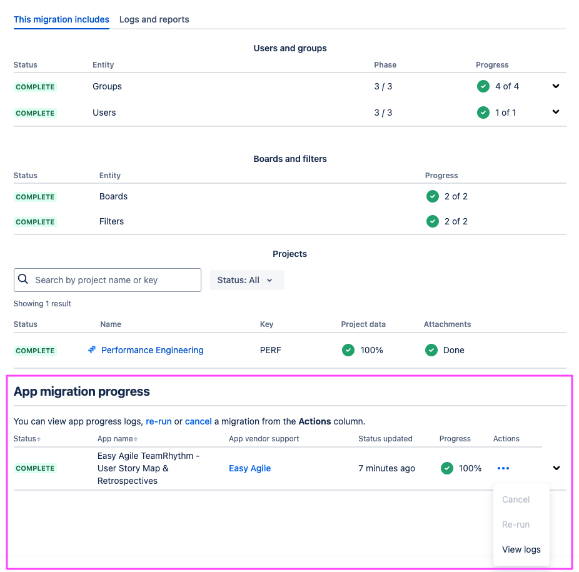Click the re-run link in description
Viewport: 579px width, 572px height.
coord(158,421)
